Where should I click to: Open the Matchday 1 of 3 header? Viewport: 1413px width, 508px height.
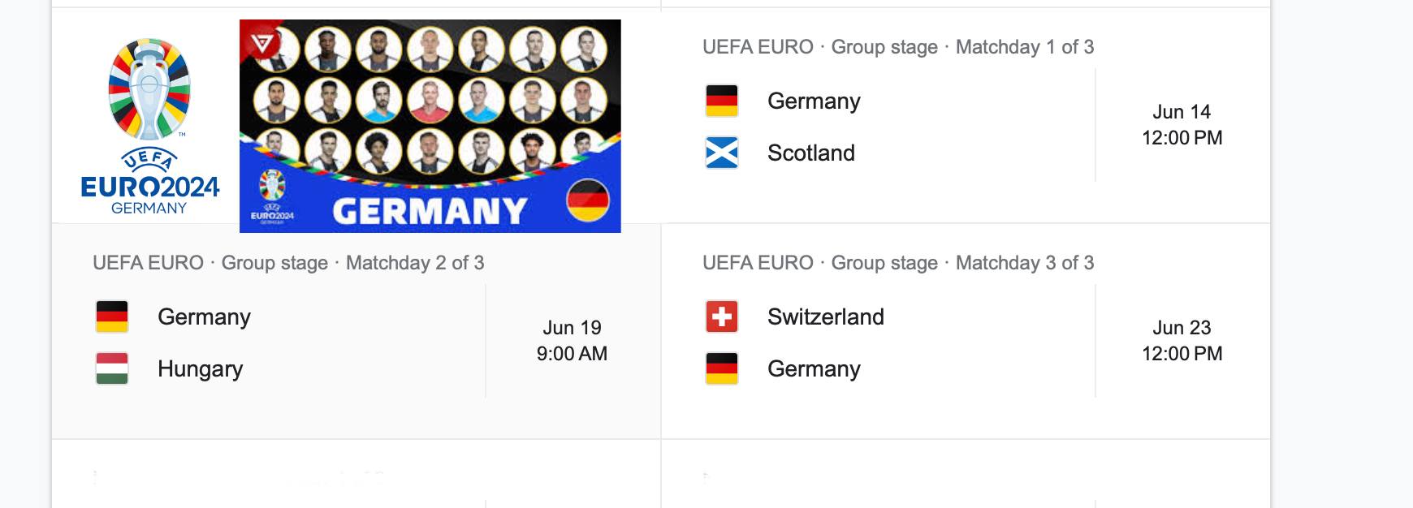(898, 47)
